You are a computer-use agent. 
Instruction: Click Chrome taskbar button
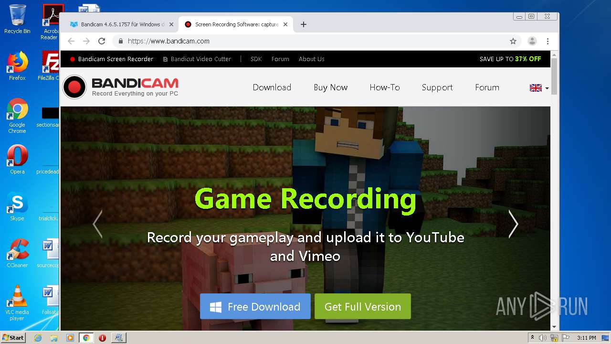point(86,338)
